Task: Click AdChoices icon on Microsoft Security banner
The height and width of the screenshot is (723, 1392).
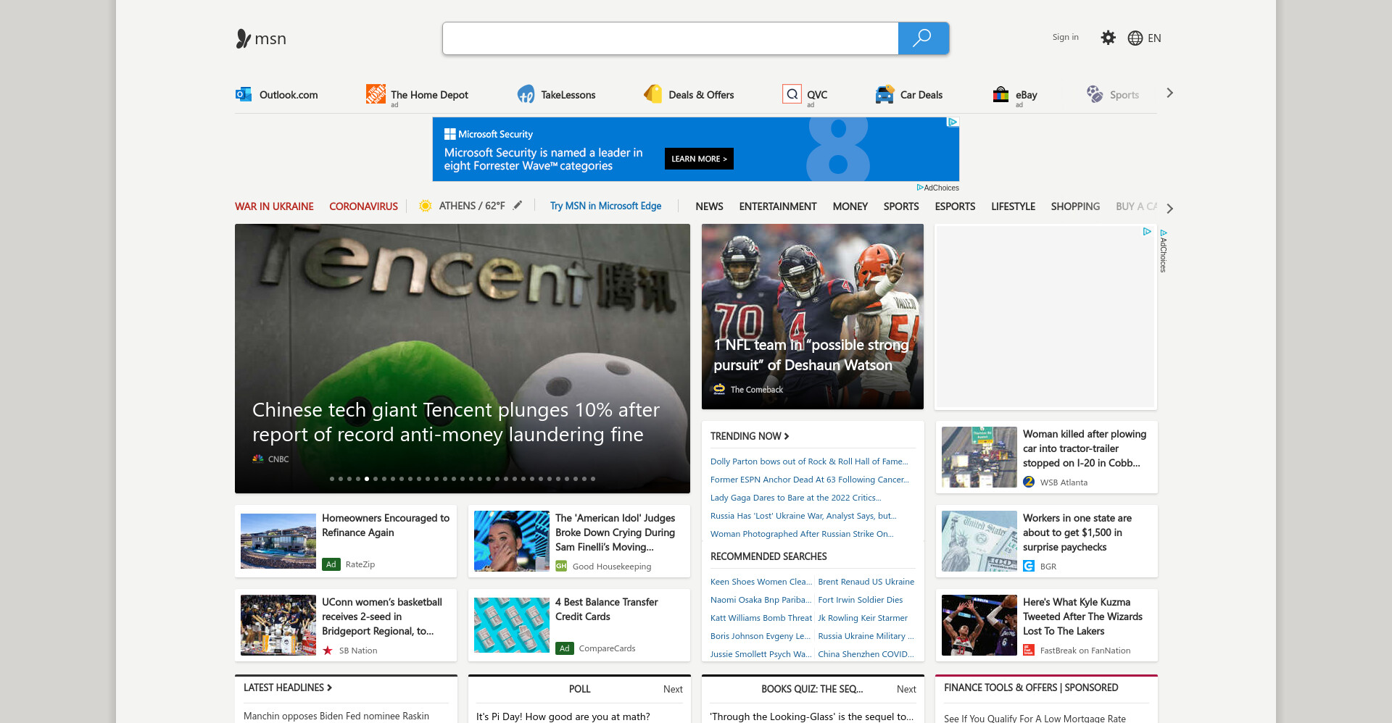Action: point(953,122)
